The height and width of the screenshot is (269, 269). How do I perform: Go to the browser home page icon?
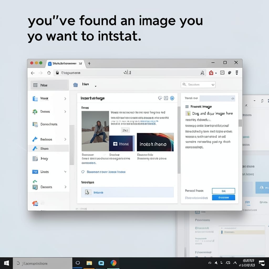coord(49,73)
